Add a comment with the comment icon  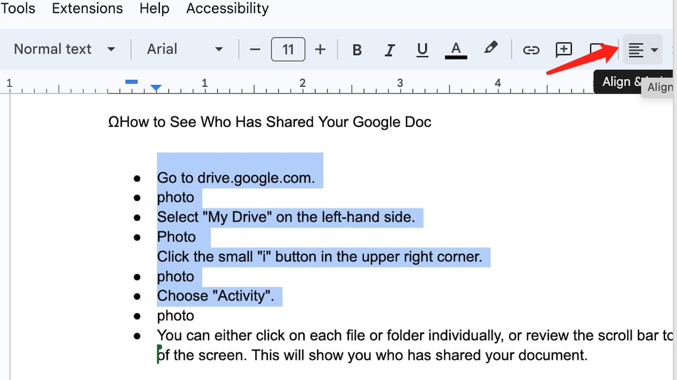(x=564, y=50)
